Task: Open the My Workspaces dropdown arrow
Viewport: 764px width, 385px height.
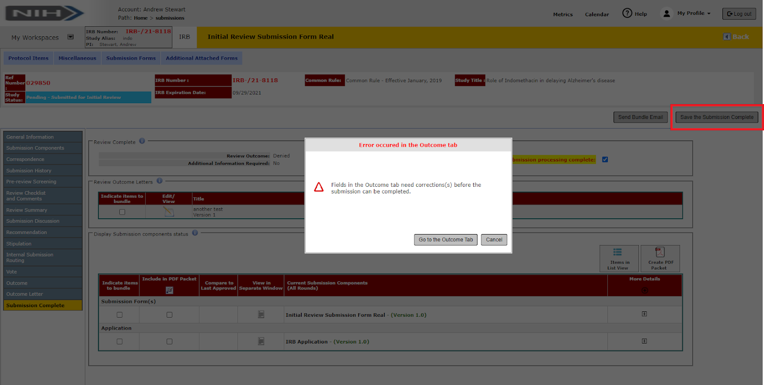Action: pyautogui.click(x=71, y=37)
